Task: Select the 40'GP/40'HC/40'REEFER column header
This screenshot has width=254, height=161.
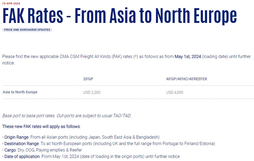Action: (187, 79)
